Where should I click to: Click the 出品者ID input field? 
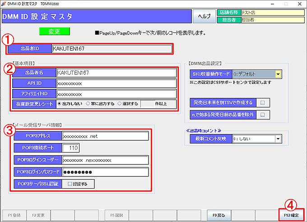(x=112, y=49)
